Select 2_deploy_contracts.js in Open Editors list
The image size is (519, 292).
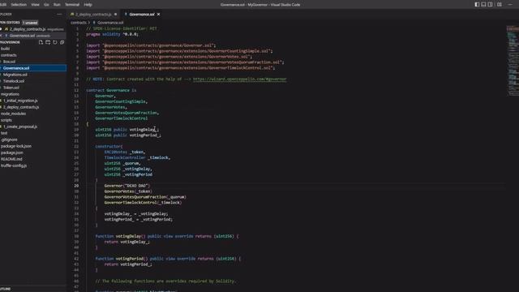coord(33,29)
